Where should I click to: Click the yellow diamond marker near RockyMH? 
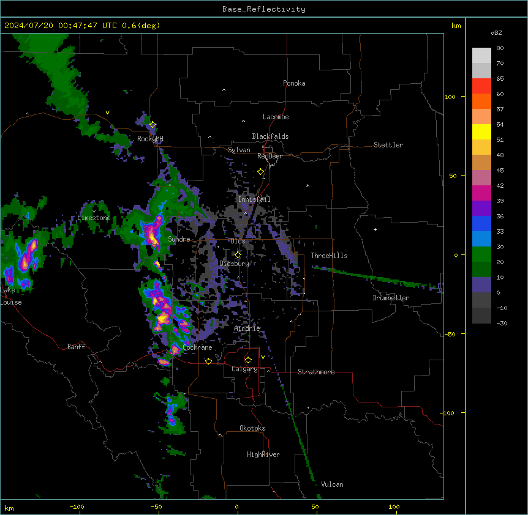point(153,125)
